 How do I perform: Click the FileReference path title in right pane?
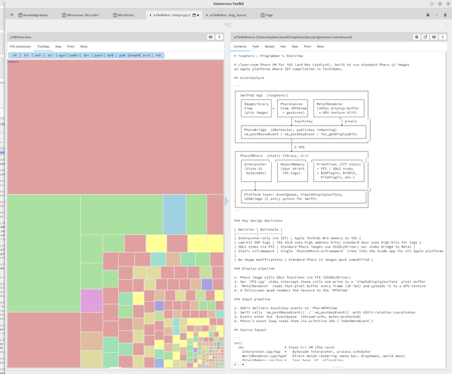(292, 37)
